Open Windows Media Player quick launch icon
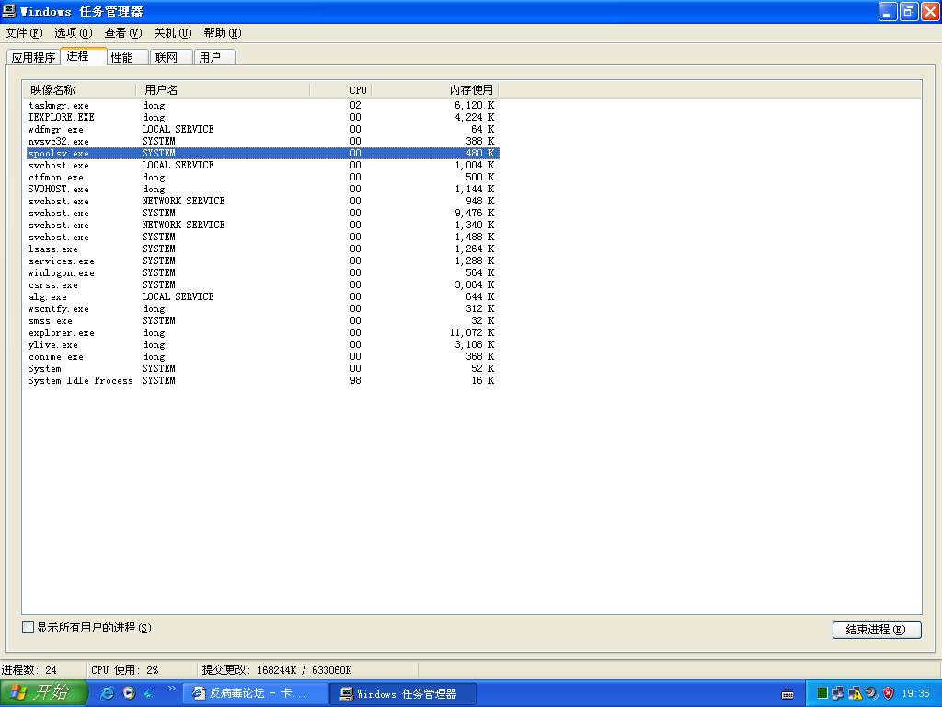942x707 pixels. 129,693
